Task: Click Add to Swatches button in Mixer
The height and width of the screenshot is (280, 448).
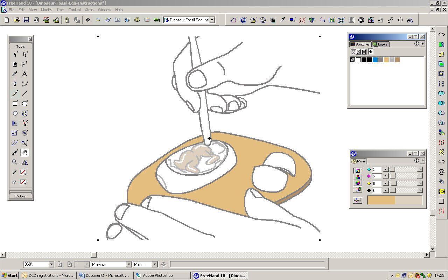Action: pyautogui.click(x=358, y=201)
